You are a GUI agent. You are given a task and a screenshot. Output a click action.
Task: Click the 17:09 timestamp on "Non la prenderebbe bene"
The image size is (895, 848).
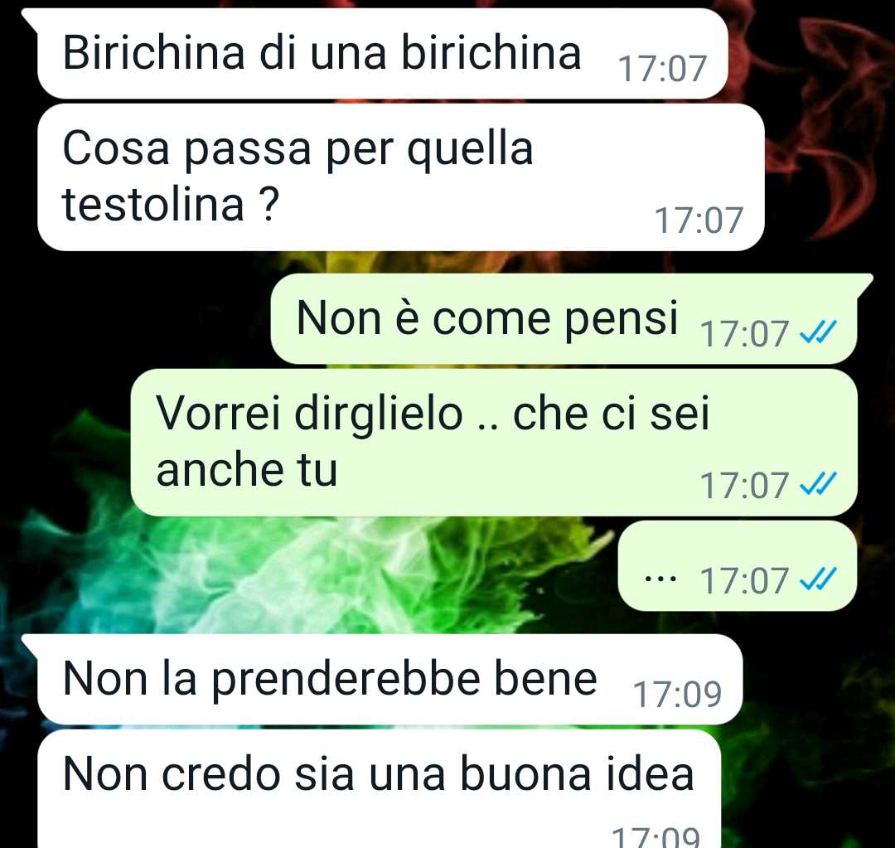677,695
